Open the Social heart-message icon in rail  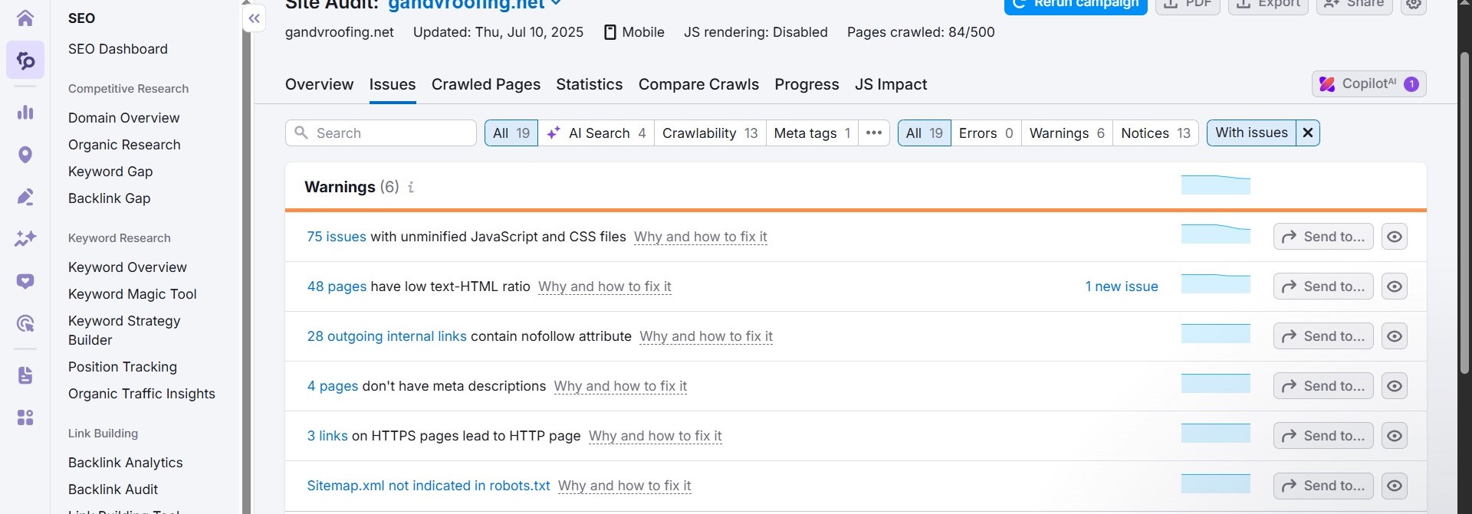(x=25, y=281)
